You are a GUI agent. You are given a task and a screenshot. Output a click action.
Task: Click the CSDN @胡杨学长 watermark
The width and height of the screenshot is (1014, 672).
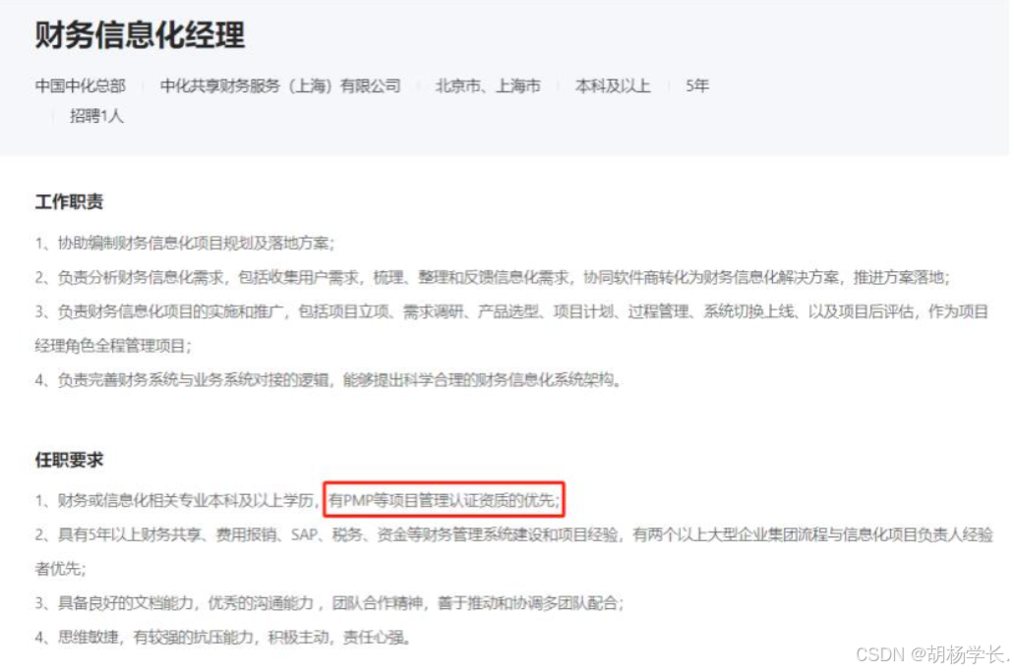931,654
